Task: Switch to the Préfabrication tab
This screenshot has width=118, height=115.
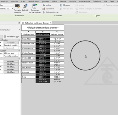Action: pos(33,1)
